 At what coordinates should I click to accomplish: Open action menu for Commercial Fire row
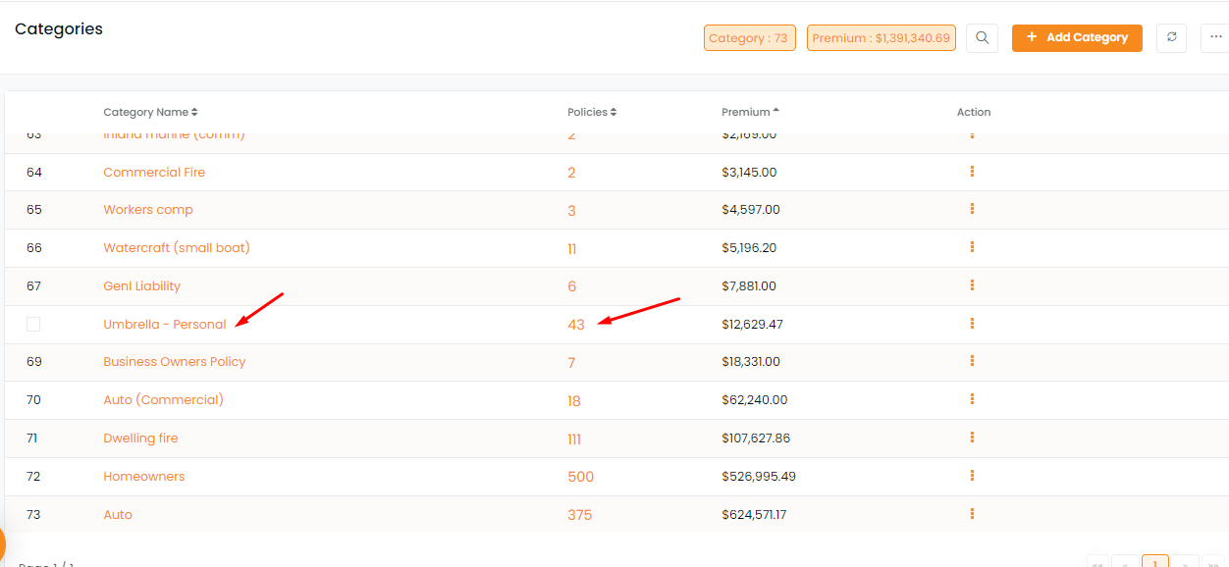972,172
